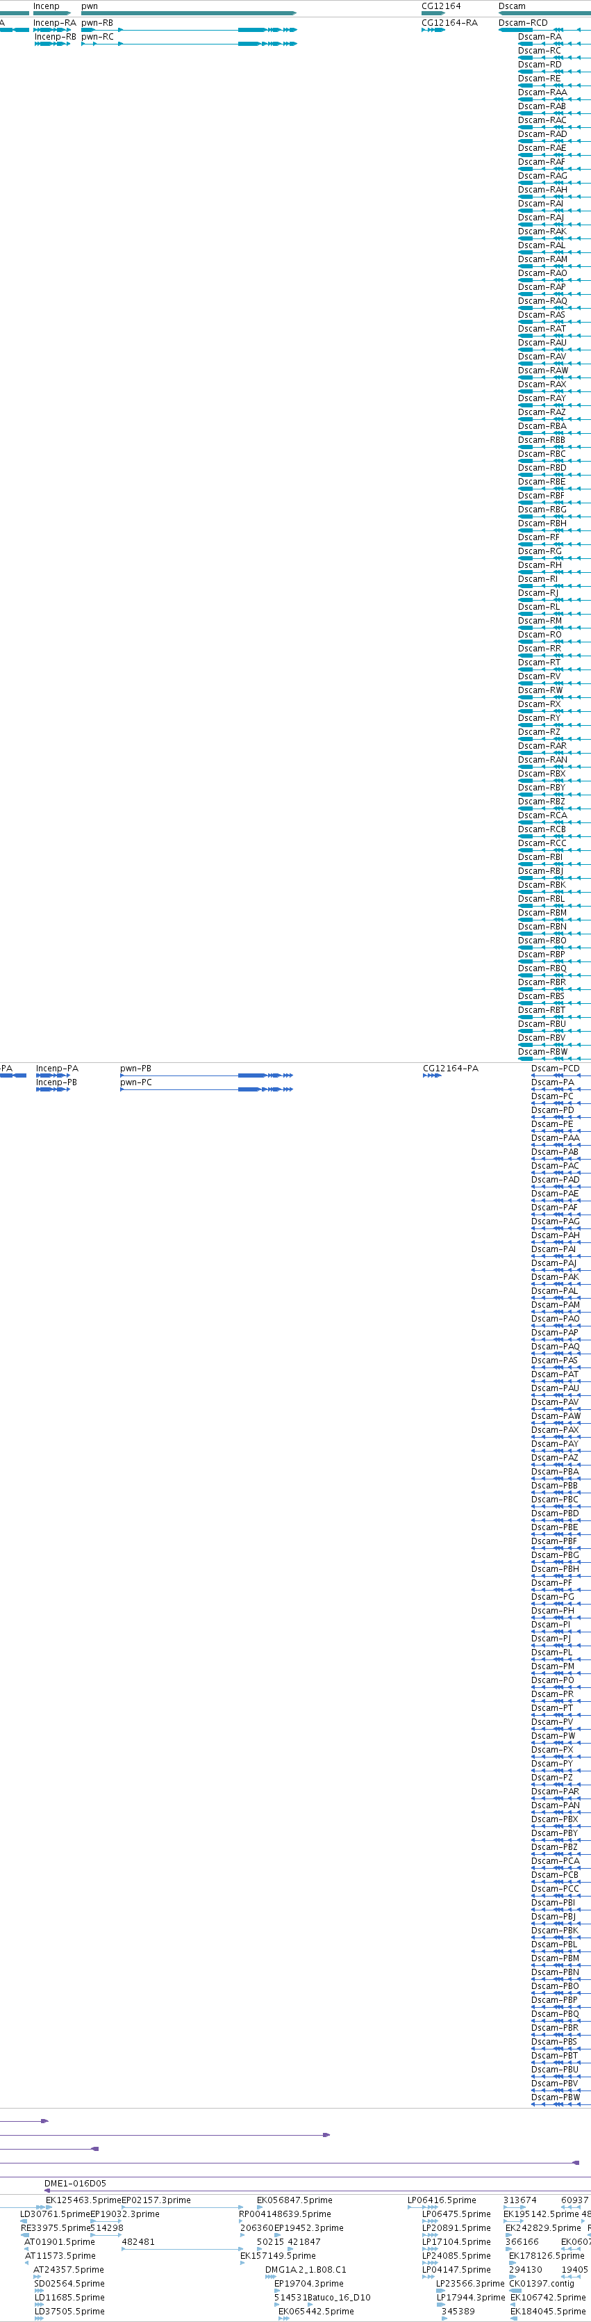Click the pwn gene span bar
Screen dimensions: 591x2322
188,13
